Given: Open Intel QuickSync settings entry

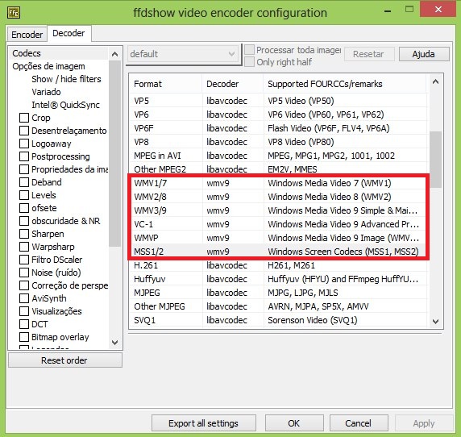Looking at the screenshot, I should click(65, 105).
